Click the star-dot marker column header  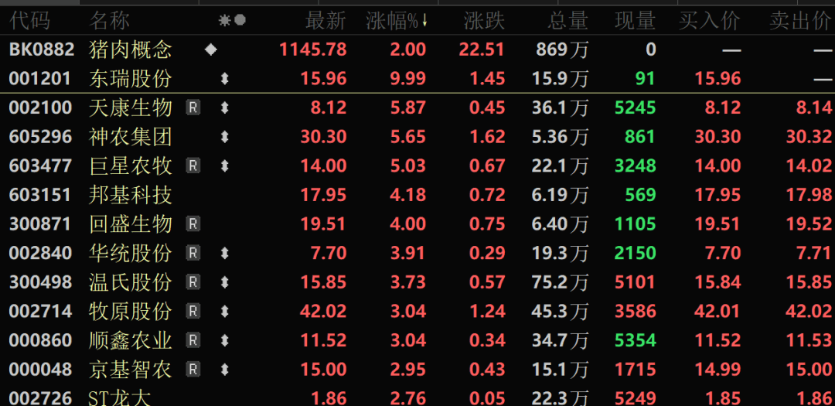click(232, 21)
